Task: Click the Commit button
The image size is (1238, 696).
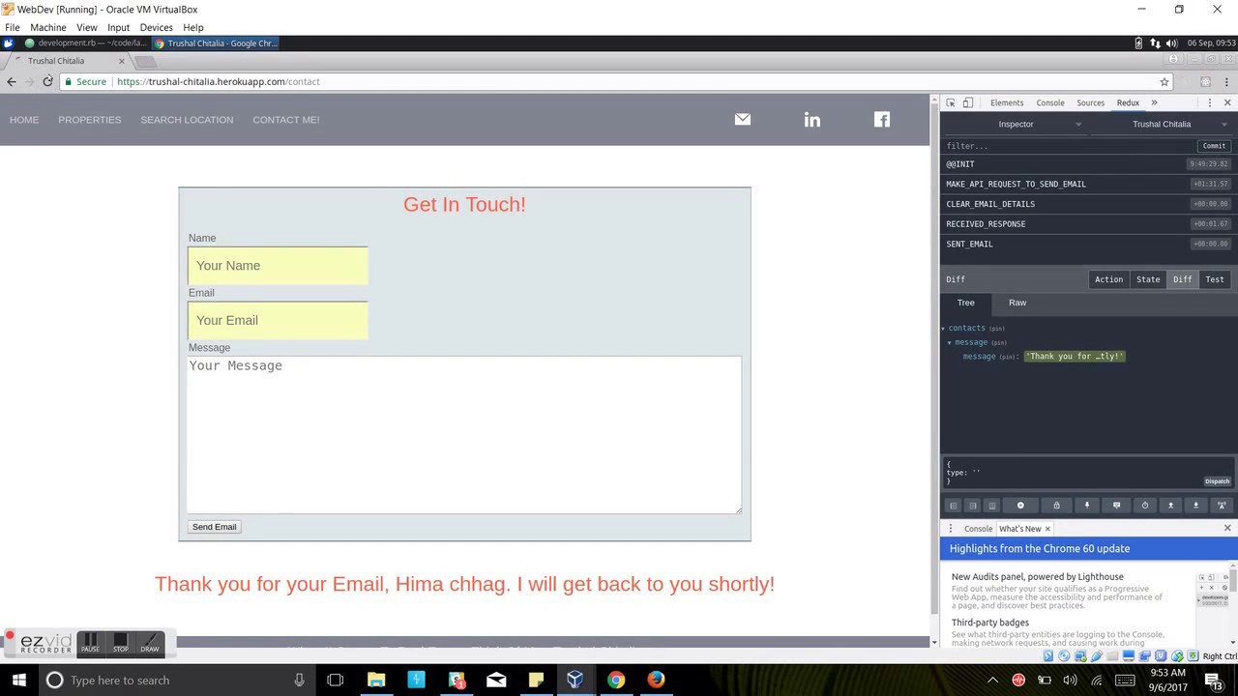Action: click(x=1214, y=146)
